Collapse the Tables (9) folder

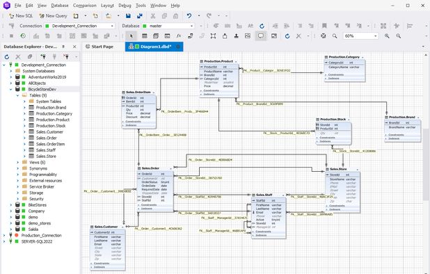point(17,95)
